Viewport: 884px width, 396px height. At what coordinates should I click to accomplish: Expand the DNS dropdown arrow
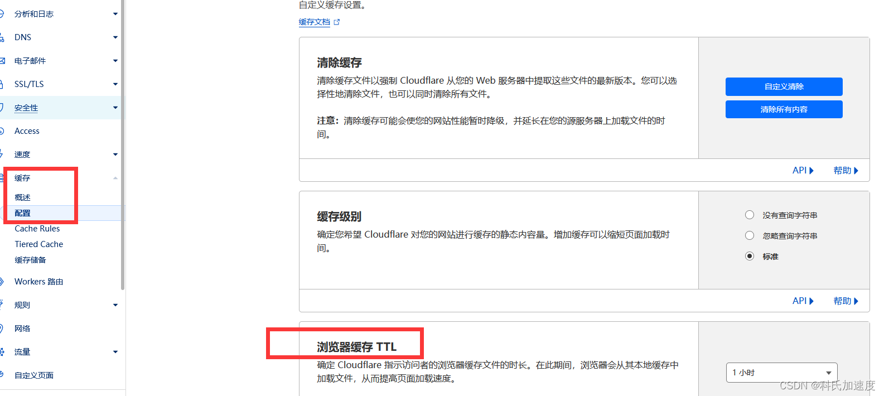click(115, 37)
